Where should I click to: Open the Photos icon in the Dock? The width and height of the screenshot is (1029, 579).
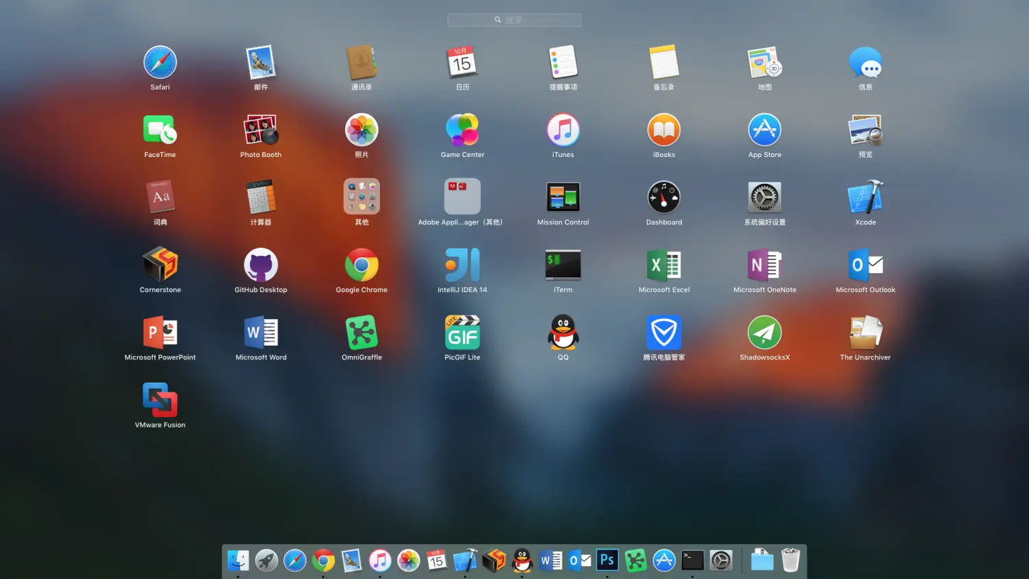408,560
